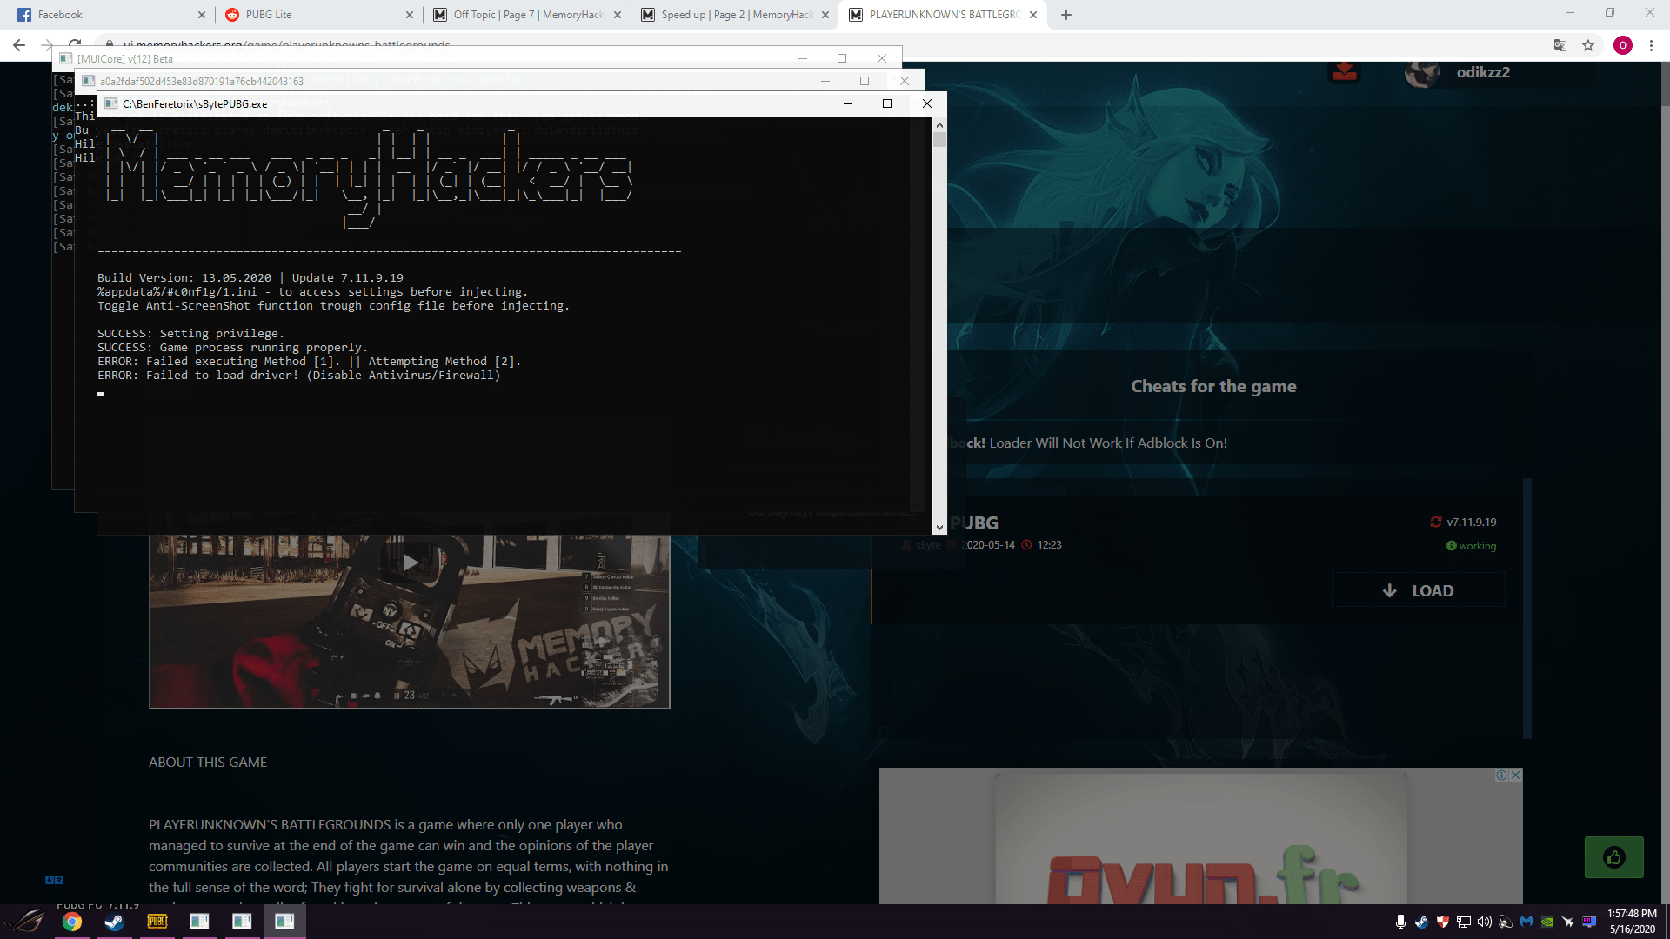Minimize the sBytePUBG.exe console window

(847, 103)
